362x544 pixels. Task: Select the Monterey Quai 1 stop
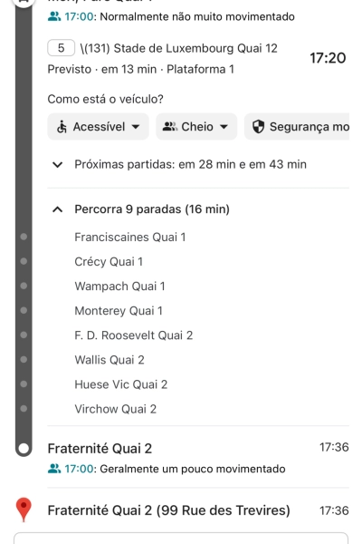tap(119, 310)
